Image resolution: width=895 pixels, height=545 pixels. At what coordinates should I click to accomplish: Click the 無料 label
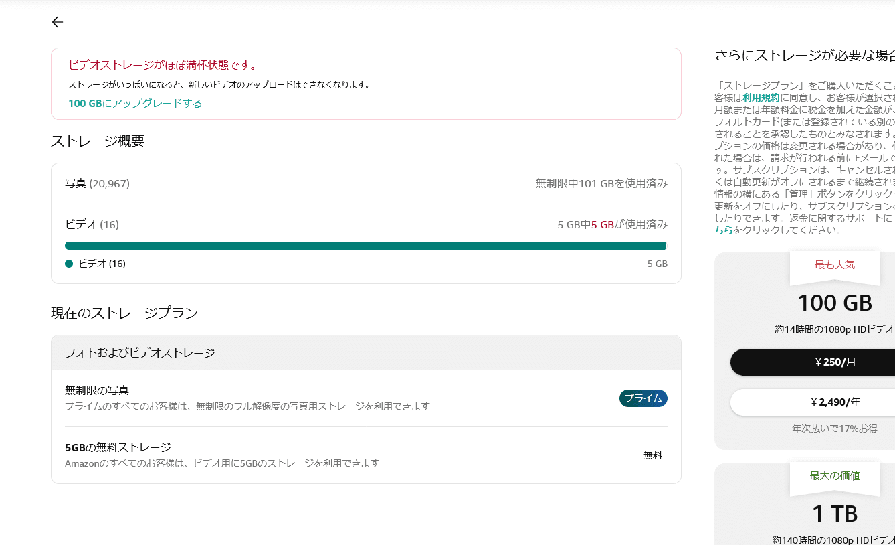coord(653,455)
